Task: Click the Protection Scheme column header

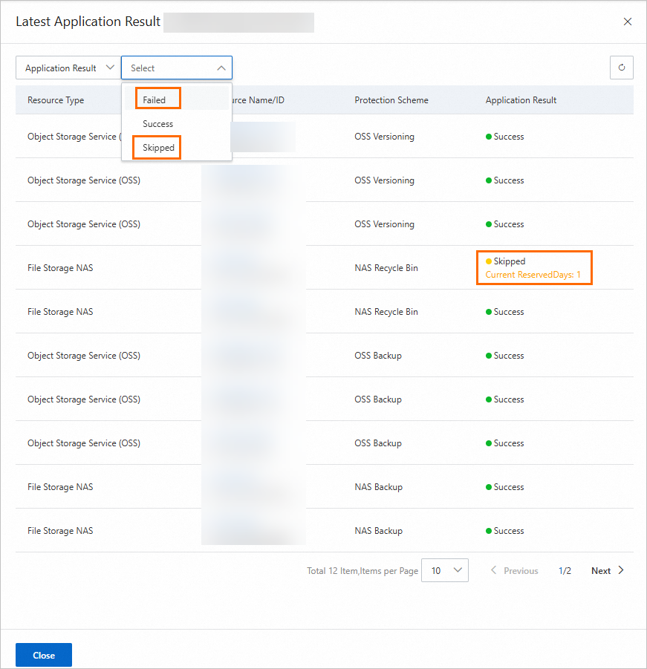Action: point(391,99)
